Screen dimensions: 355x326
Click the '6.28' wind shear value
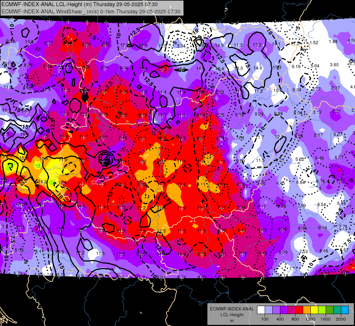coord(282,229)
